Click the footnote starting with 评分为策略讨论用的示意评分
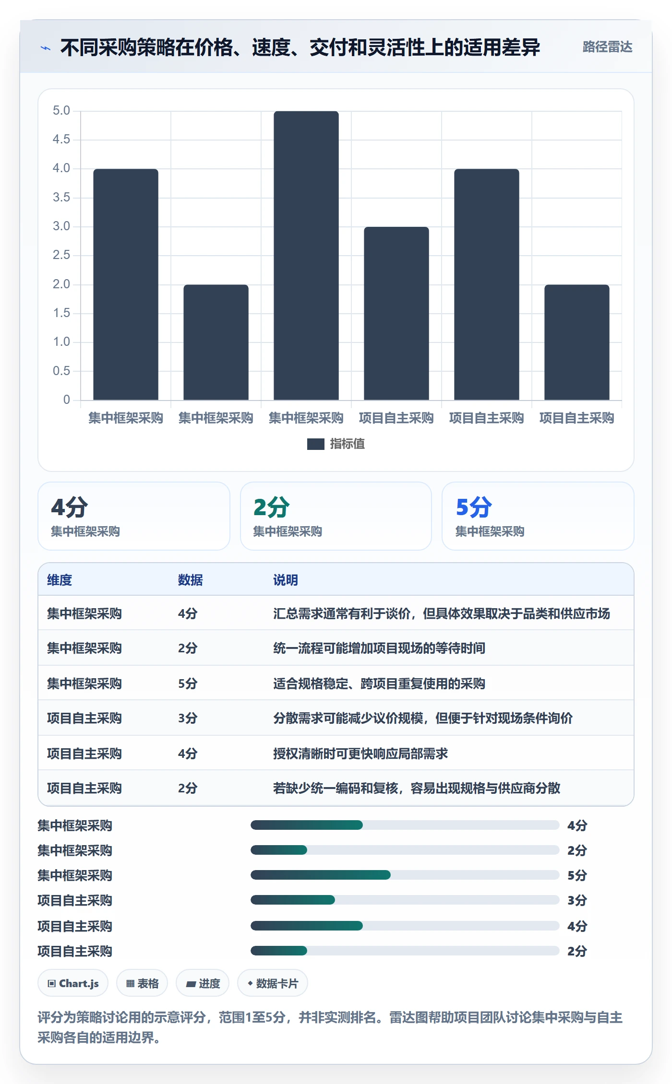This screenshot has width=672, height=1084. 330,1027
